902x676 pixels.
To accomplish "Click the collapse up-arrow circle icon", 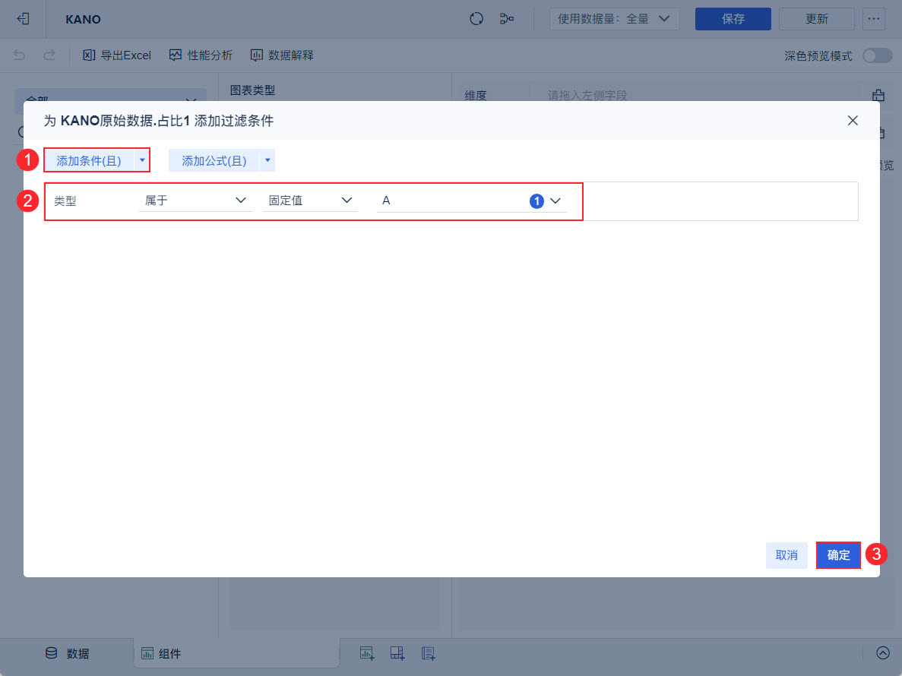I will coord(882,653).
